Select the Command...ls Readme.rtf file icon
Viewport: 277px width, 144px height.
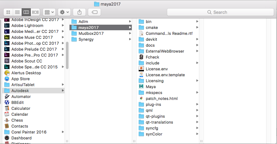tap(141, 33)
